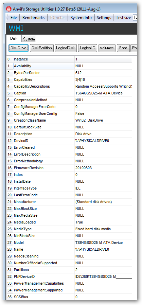This screenshot has width=142, height=305.
Task: Select the DeviceID property name
Action: tap(21, 141)
